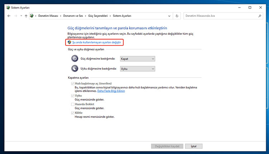Click the back navigation arrow
This screenshot has width=269, height=154.
(9, 16)
